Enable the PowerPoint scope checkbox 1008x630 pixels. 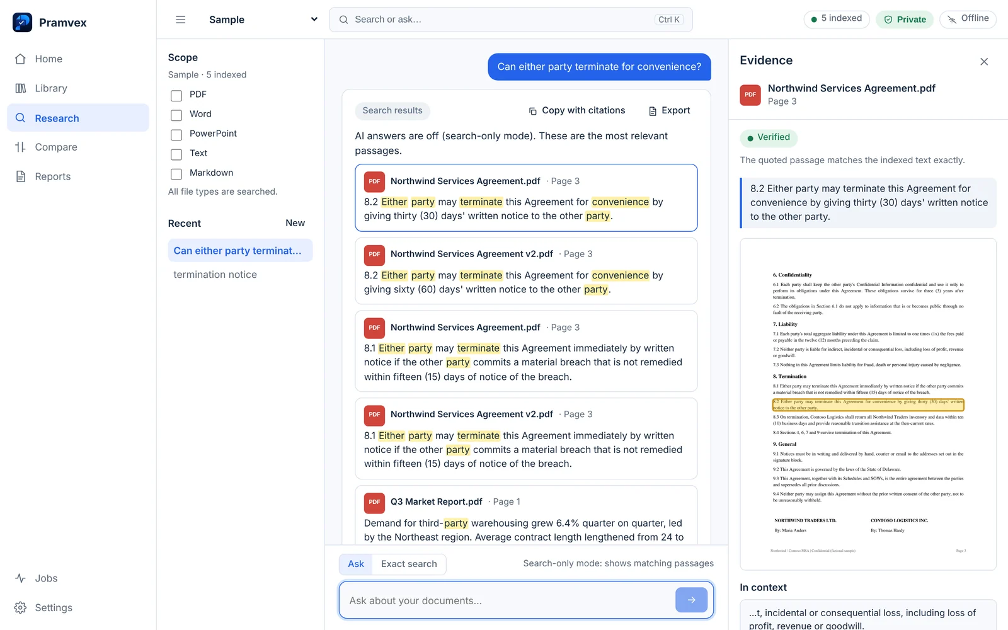(x=176, y=134)
